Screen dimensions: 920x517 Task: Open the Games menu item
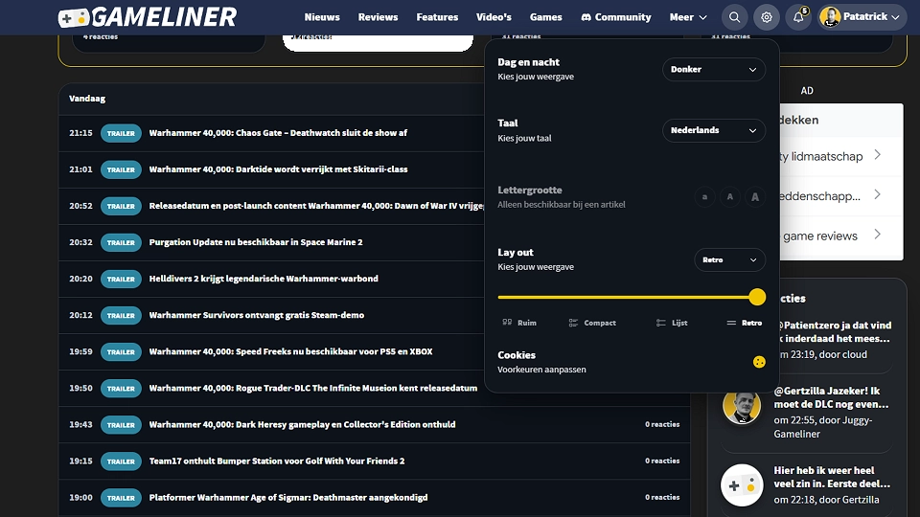(x=545, y=17)
